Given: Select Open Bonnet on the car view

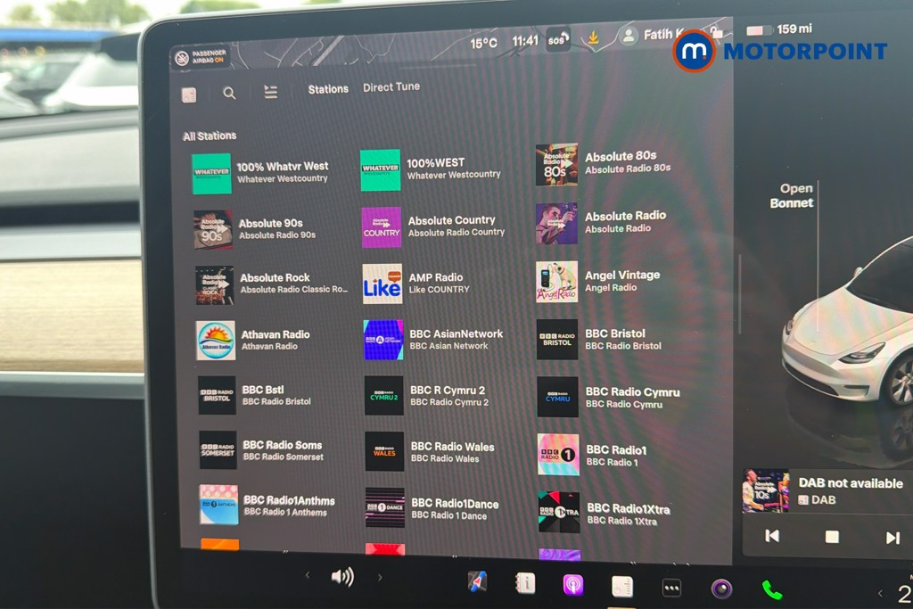Looking at the screenshot, I should click(792, 195).
